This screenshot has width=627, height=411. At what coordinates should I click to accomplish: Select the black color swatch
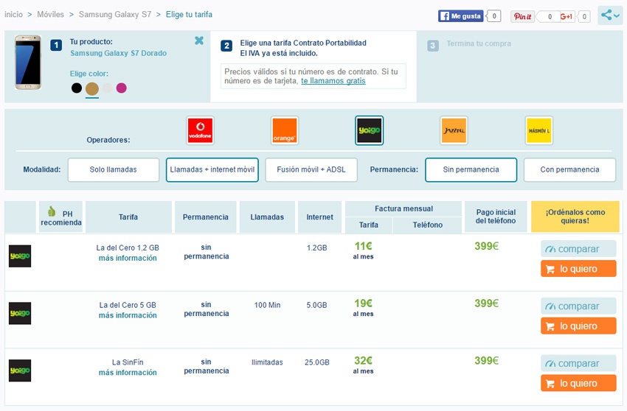click(77, 88)
